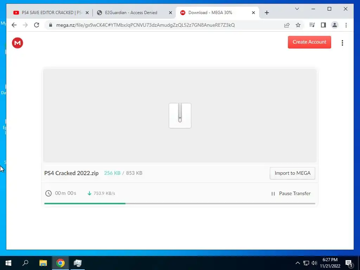Open MEGA page three-dot options menu
The image size is (360, 270).
pyautogui.click(x=342, y=43)
